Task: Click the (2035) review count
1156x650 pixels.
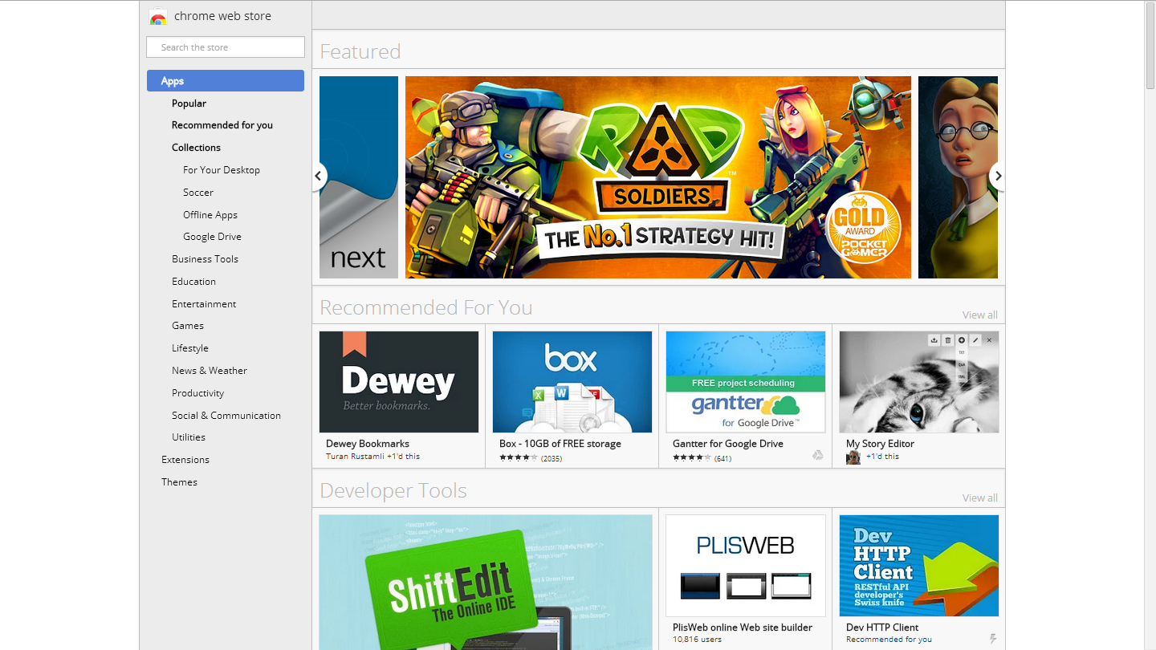Action: (552, 458)
